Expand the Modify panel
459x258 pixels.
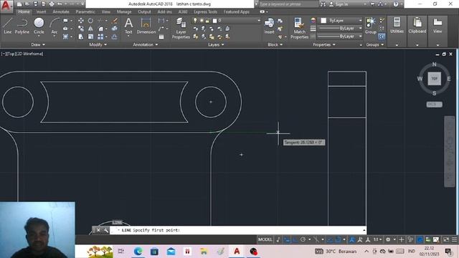(x=98, y=44)
